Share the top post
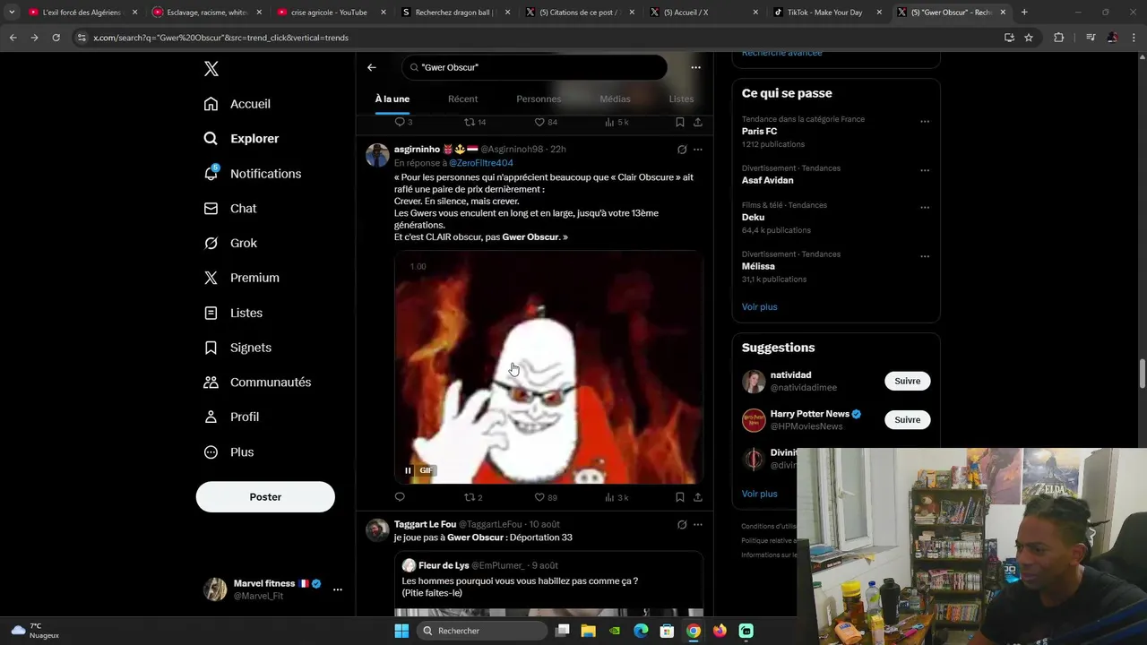Viewport: 1147px width, 645px height. 698,122
